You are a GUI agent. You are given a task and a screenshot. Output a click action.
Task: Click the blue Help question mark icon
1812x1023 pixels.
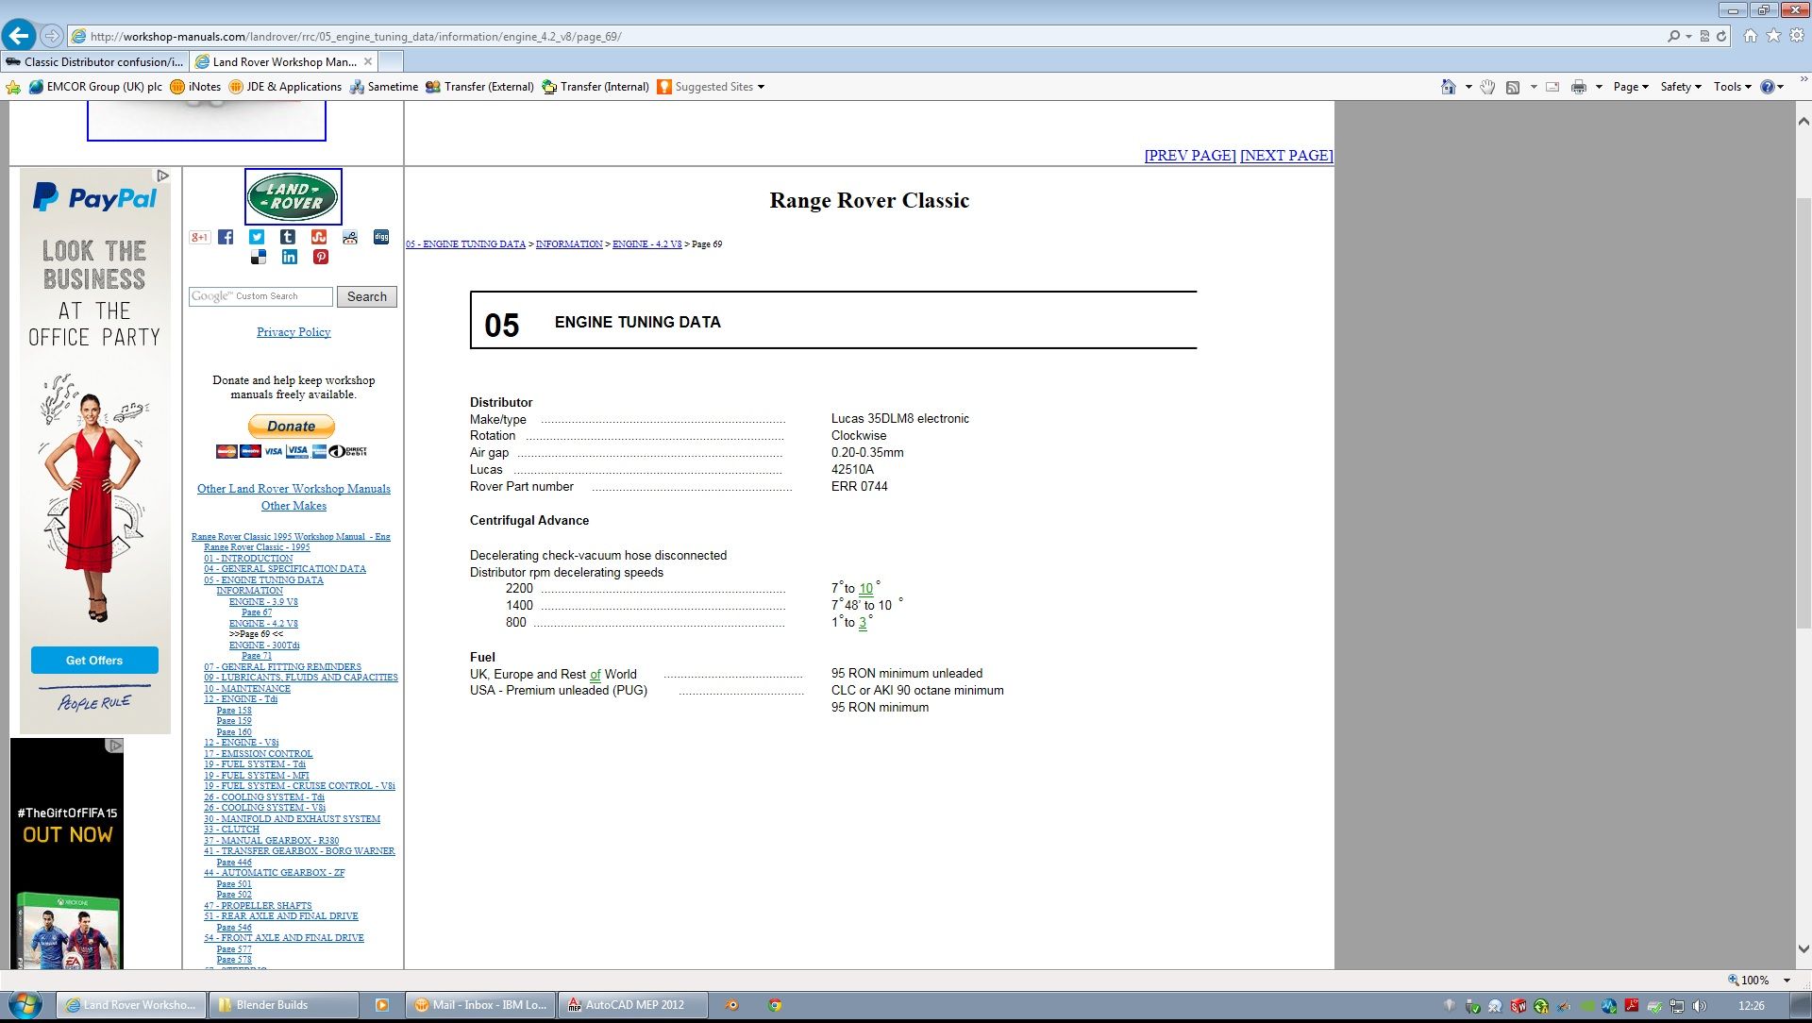coord(1768,87)
